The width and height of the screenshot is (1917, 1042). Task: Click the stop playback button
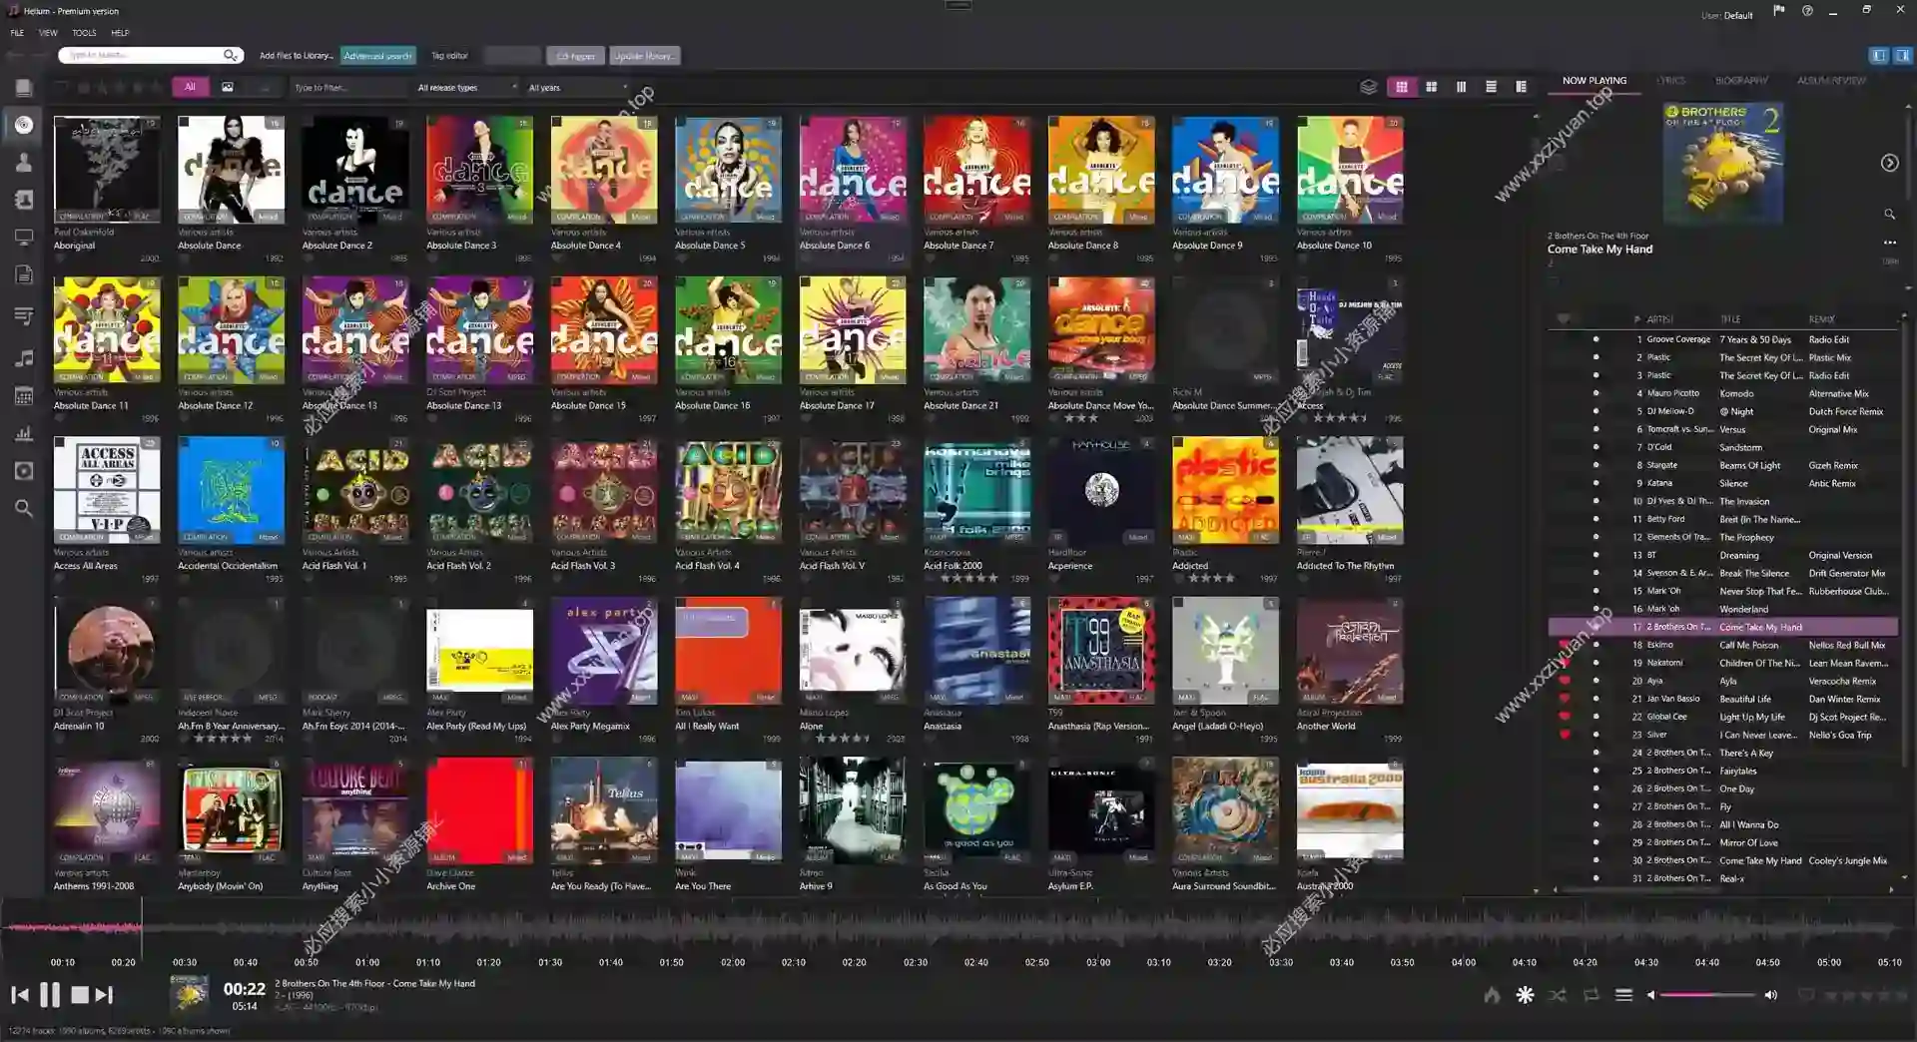point(80,994)
